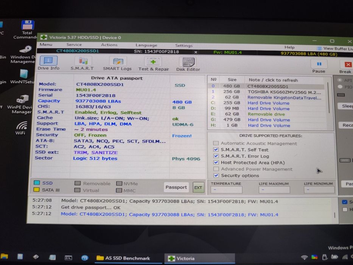The image size is (353, 265).
Task: Select the G: 479 GB volume row
Action: (266, 120)
